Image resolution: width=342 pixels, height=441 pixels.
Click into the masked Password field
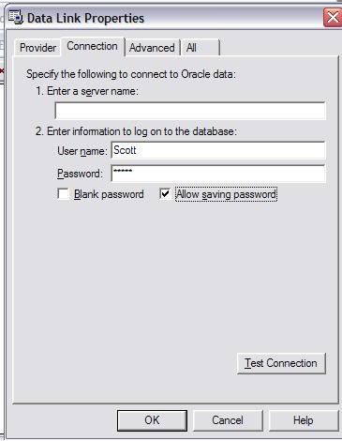(218, 174)
